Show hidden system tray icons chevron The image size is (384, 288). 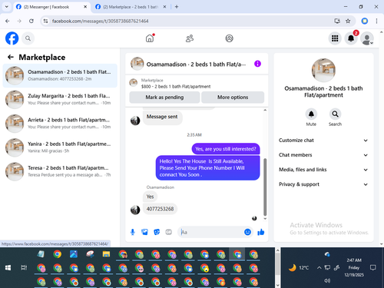(x=319, y=268)
